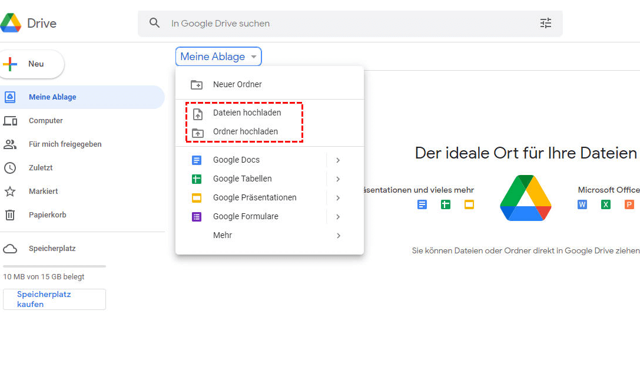Viewport: 640px width, 373px height.
Task: Expand the Google Tabellen submenu arrow
Action: [338, 179]
